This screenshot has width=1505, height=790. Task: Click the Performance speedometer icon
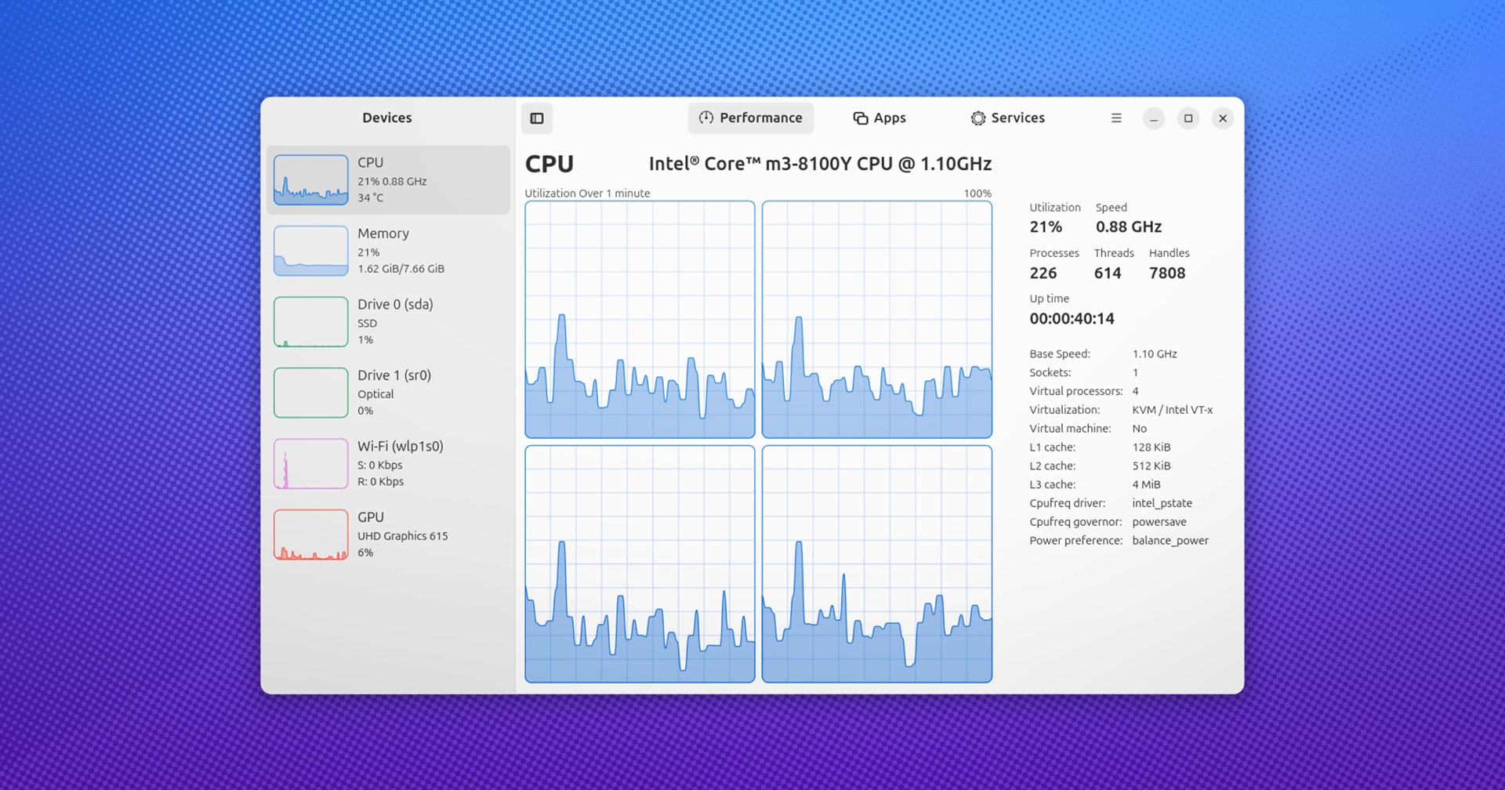705,118
